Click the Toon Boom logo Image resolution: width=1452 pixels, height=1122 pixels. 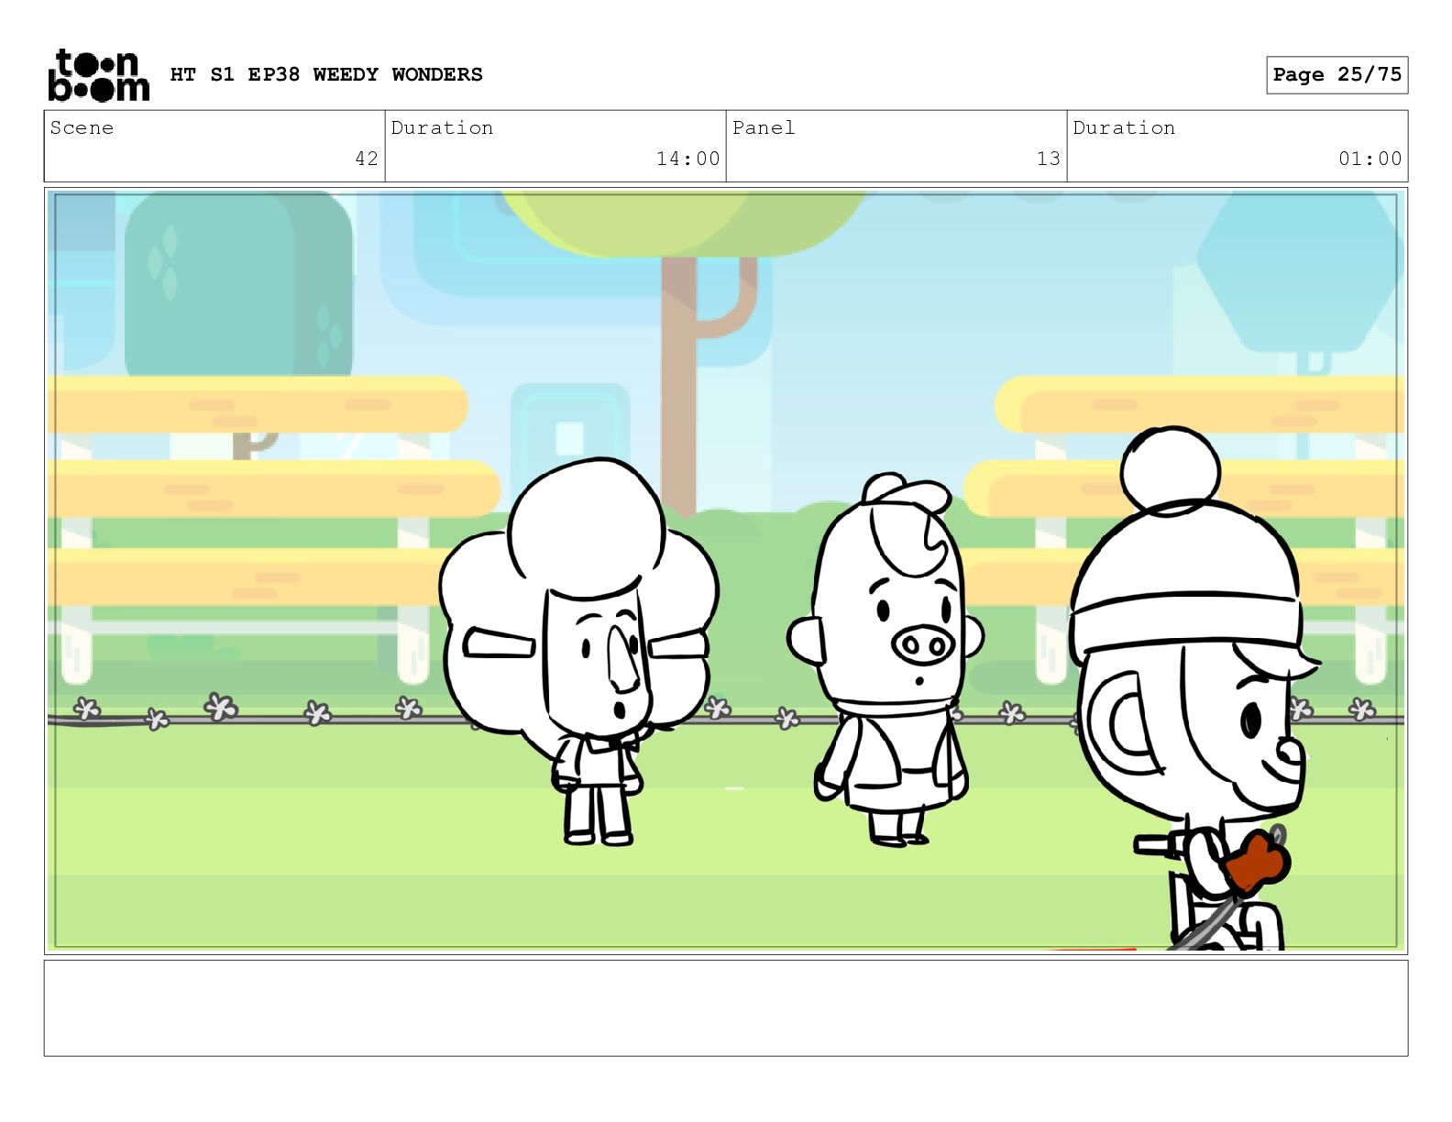pos(98,74)
